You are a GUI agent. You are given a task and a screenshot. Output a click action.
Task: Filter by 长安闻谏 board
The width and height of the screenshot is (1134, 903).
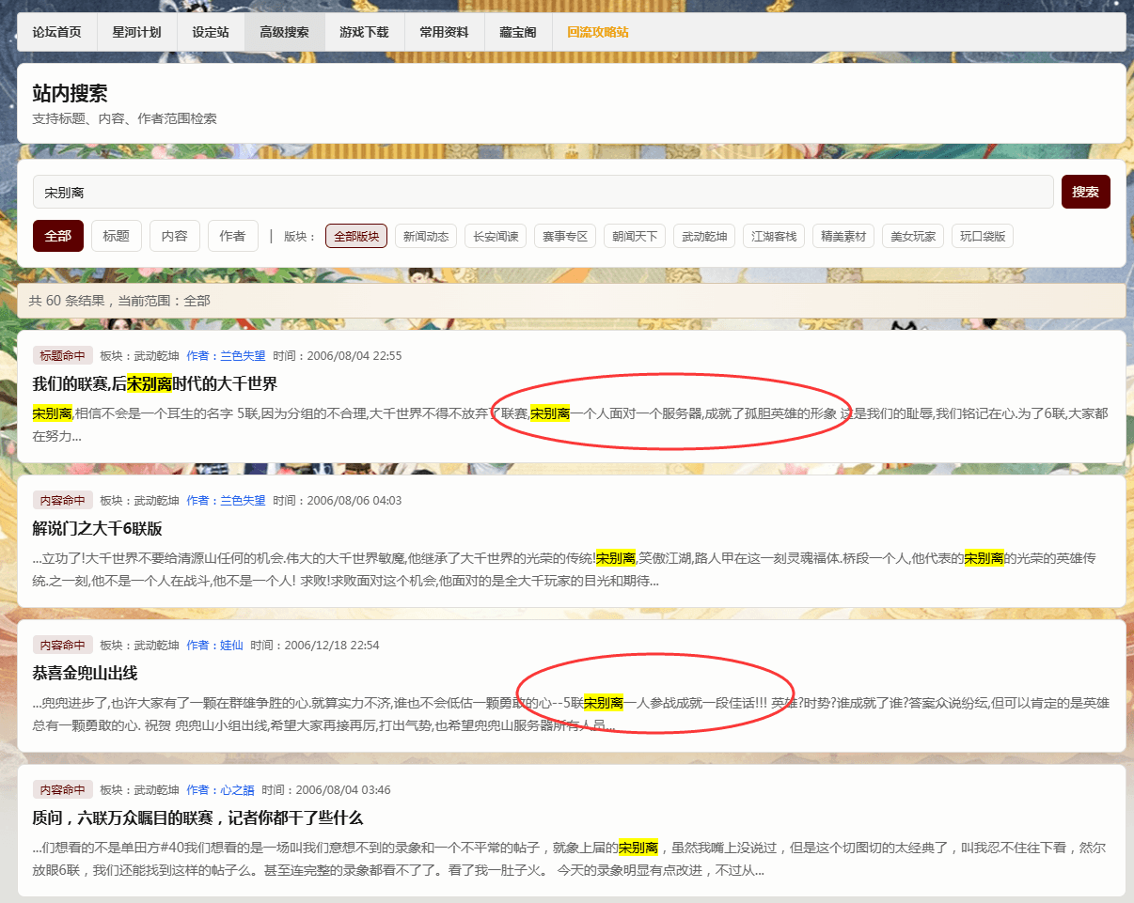click(x=496, y=236)
